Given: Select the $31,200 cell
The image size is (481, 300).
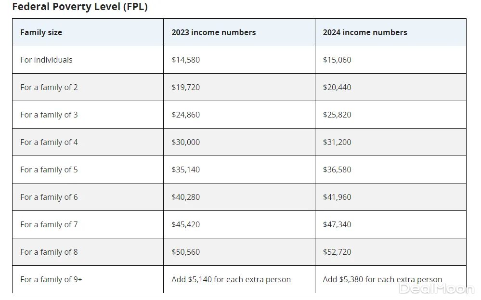Looking at the screenshot, I should (337, 142).
